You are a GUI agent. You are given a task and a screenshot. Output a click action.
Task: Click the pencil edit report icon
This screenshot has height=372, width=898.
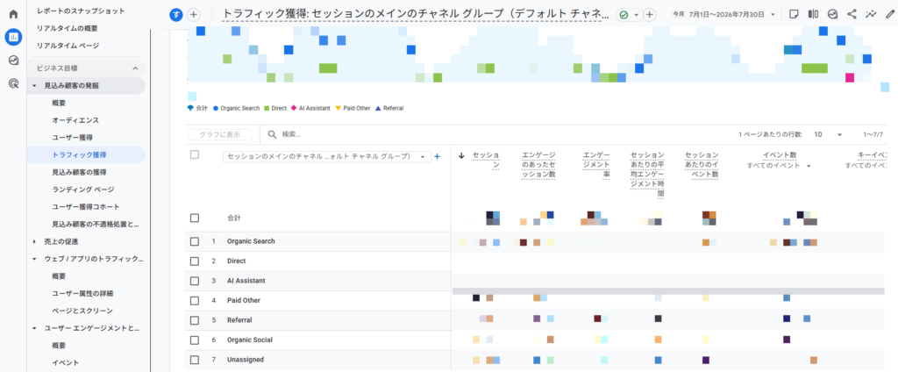[889, 14]
